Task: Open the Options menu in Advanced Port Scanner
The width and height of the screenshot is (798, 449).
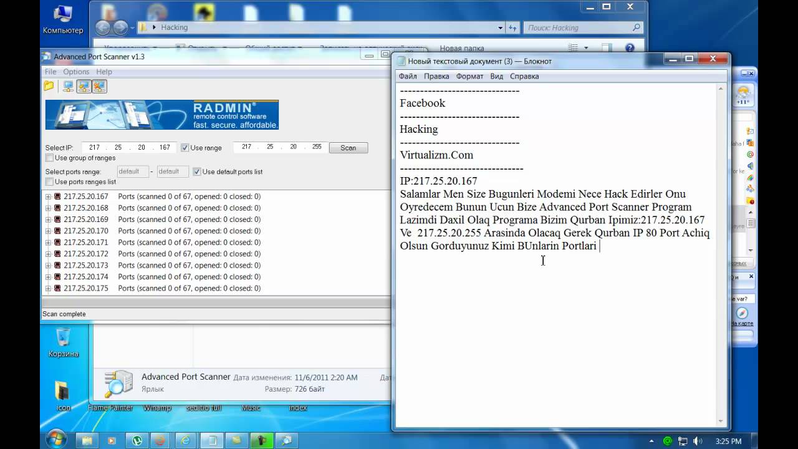Action: coord(76,72)
